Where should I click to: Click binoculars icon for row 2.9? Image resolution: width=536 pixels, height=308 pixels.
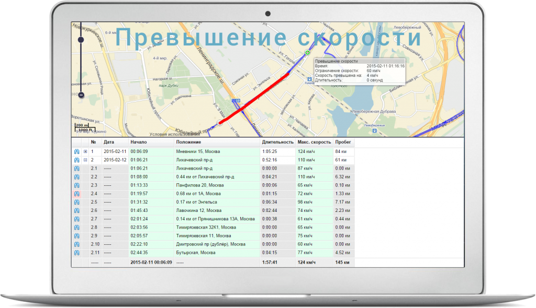pyautogui.click(x=76, y=236)
